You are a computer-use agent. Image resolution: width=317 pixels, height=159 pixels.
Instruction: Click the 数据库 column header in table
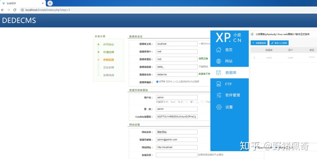[x=269, y=50]
